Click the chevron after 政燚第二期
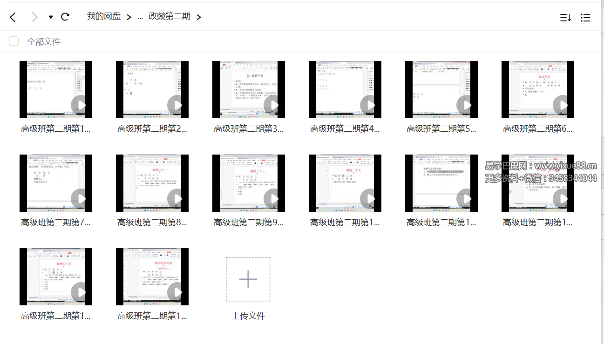The width and height of the screenshot is (604, 344). (x=199, y=17)
